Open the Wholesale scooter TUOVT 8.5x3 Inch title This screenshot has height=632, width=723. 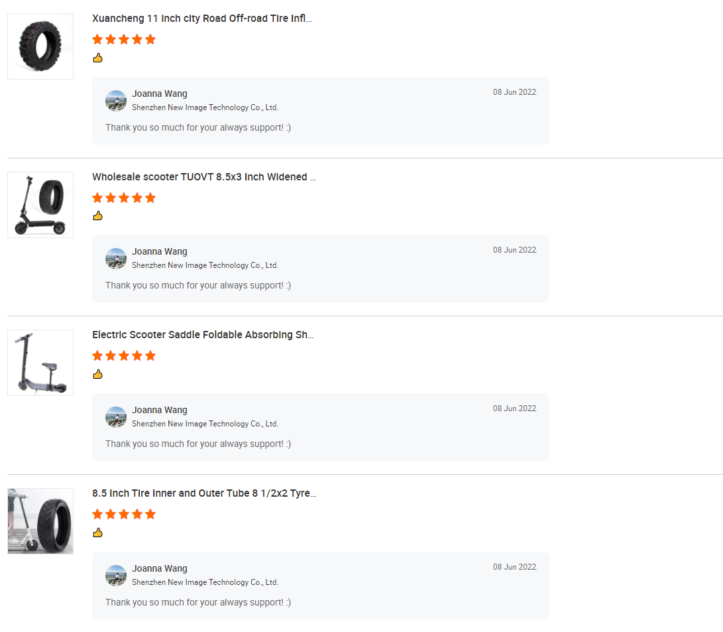coord(204,177)
